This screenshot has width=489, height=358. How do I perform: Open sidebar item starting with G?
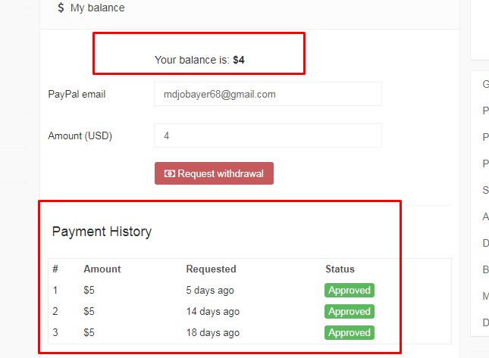click(x=485, y=84)
